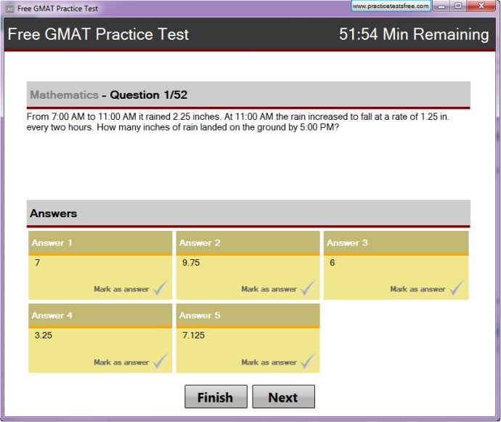Click the Question 1/52 heading
Screen dimensions: 501x422
(x=149, y=95)
